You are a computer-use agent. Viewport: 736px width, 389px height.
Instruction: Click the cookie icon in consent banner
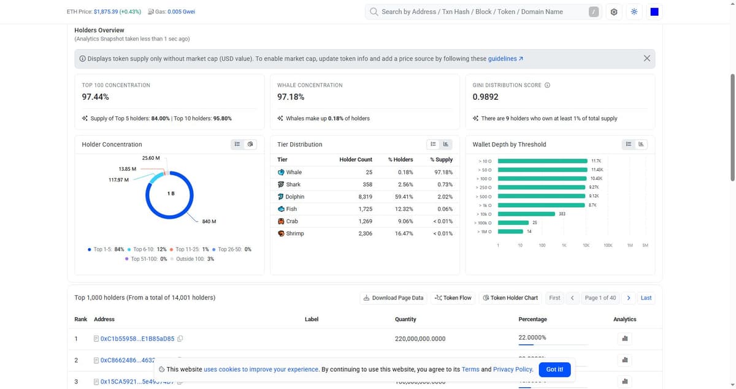click(161, 369)
